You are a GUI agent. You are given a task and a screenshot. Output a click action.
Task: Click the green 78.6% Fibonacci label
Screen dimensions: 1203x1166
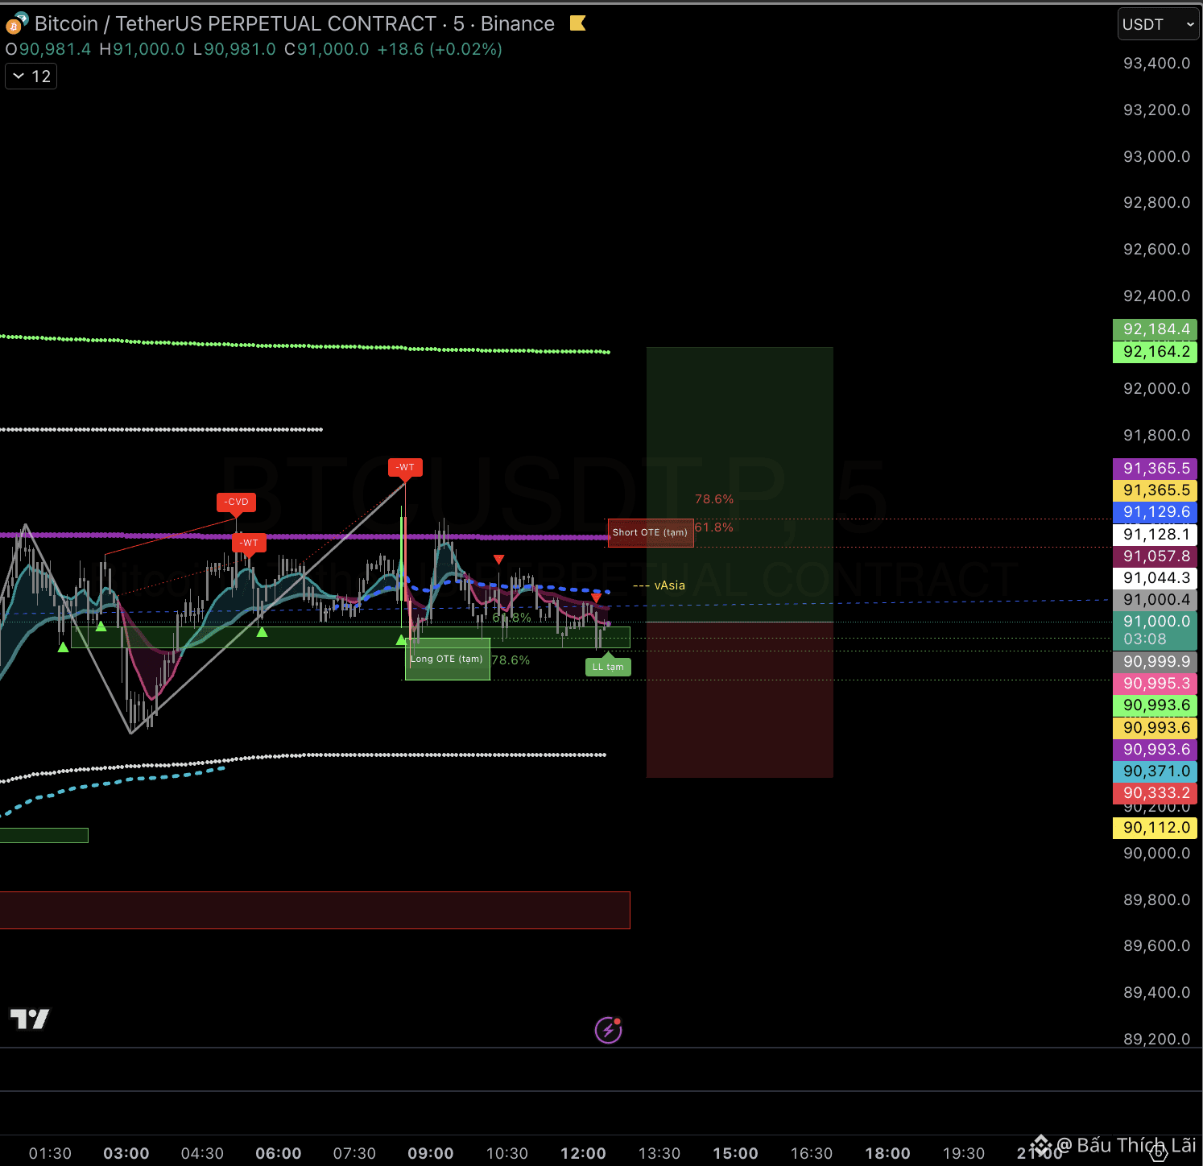coord(511,660)
